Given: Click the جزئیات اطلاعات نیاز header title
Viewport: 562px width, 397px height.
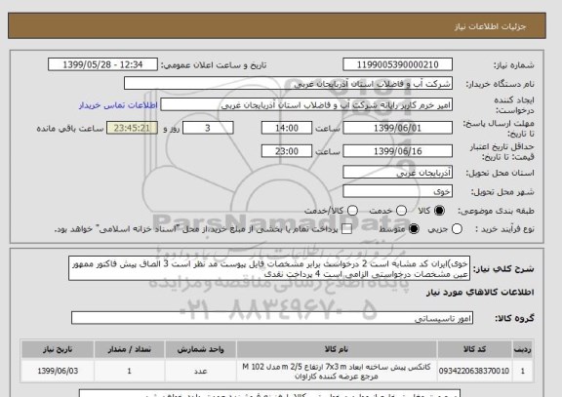Looking at the screenshot, I should coord(491,27).
